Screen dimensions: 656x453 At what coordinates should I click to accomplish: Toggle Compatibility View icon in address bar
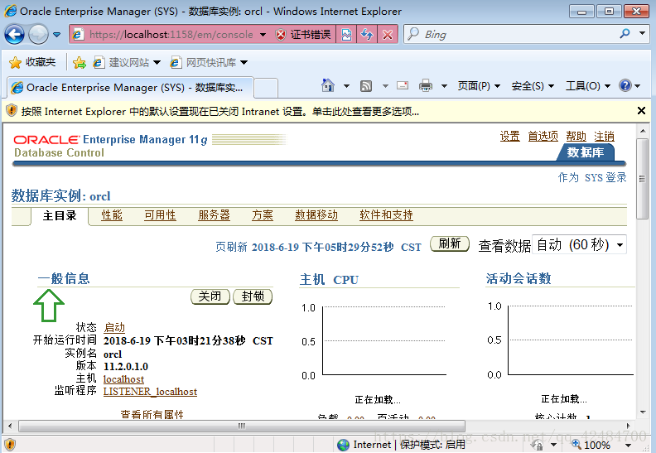(x=347, y=34)
